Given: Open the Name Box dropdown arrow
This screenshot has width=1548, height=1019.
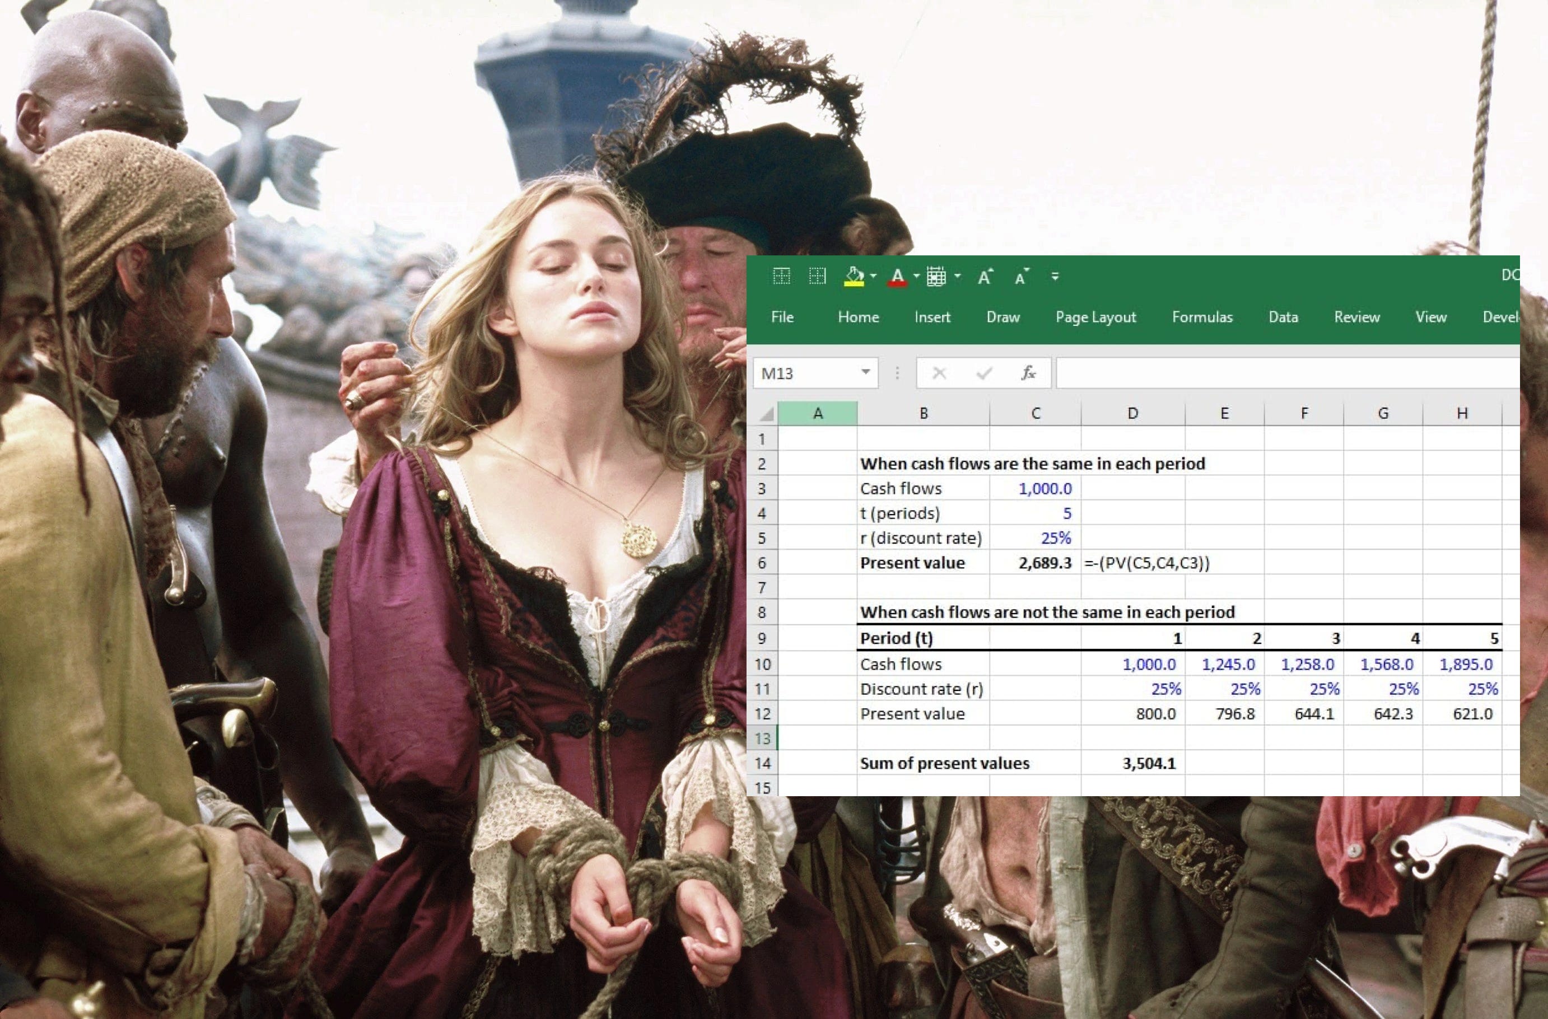Looking at the screenshot, I should click(866, 373).
